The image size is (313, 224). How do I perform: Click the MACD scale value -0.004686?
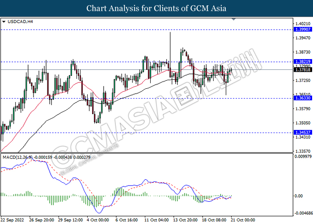pos(304,213)
